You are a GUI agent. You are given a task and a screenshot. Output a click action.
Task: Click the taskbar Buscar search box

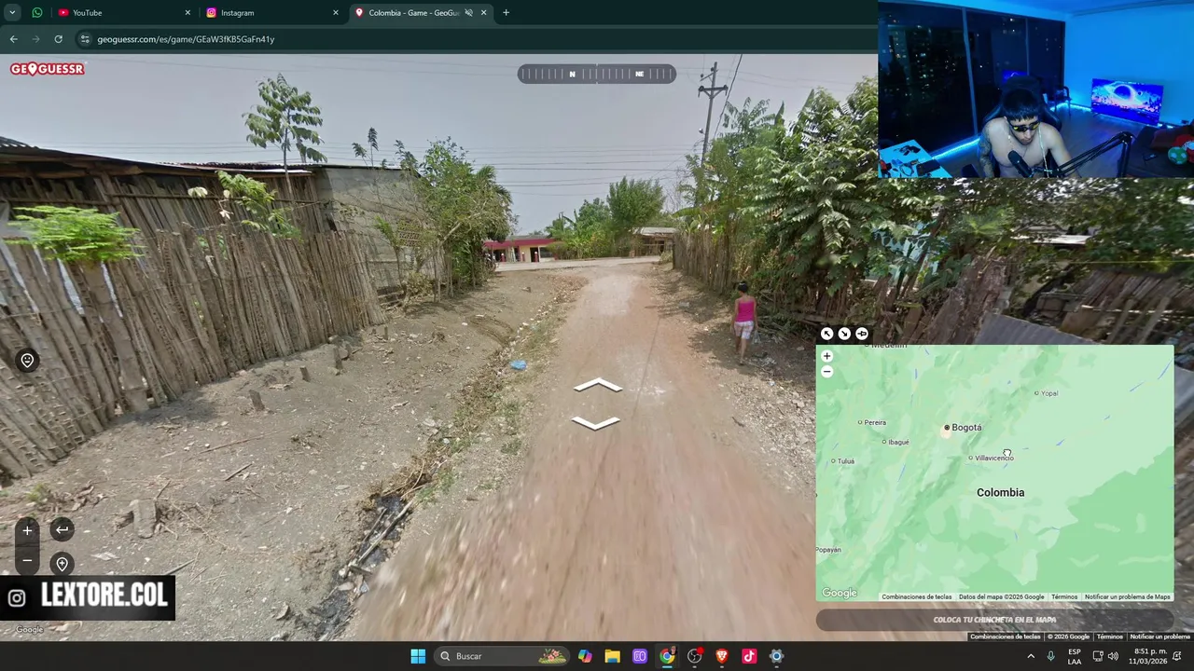pos(503,656)
